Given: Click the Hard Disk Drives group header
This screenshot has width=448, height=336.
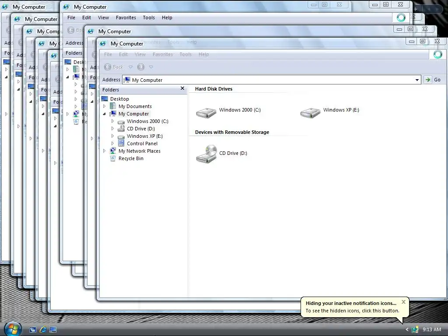Looking at the screenshot, I should pos(213,89).
